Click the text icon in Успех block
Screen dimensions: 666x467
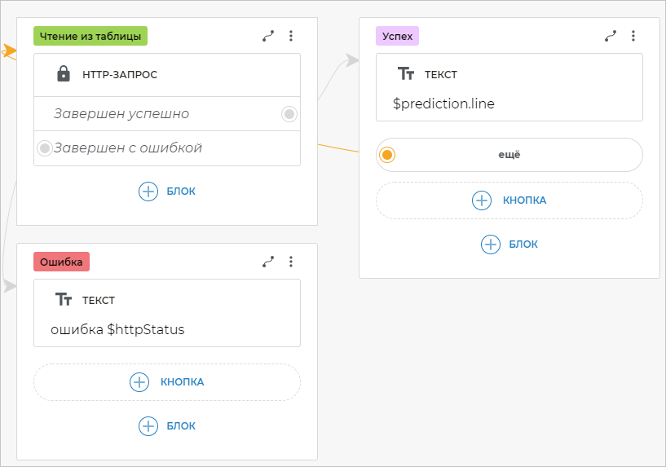pyautogui.click(x=406, y=74)
